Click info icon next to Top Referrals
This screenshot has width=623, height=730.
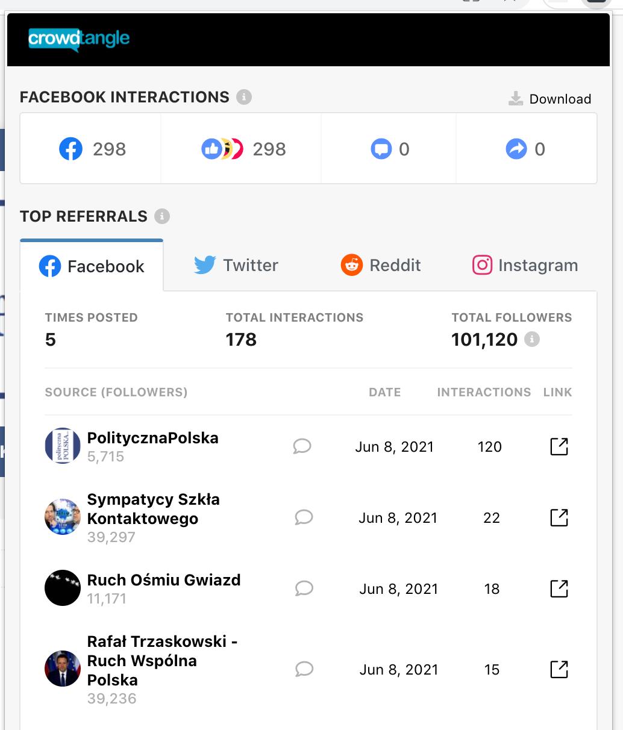(162, 216)
